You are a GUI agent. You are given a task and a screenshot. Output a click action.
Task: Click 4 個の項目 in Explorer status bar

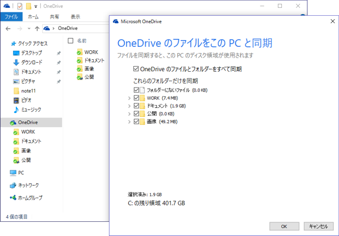pos(16,217)
